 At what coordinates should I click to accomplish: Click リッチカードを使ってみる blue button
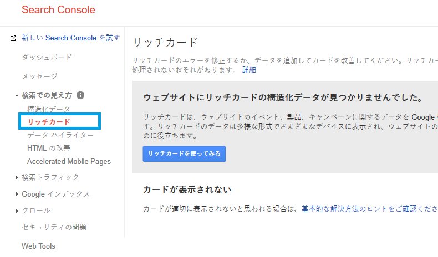[x=184, y=154]
